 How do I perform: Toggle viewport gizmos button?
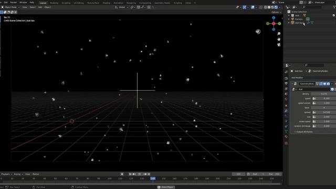click(245, 7)
